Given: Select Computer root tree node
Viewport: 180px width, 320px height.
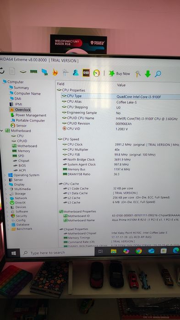Looking at the screenshot, I should pos(13,82).
